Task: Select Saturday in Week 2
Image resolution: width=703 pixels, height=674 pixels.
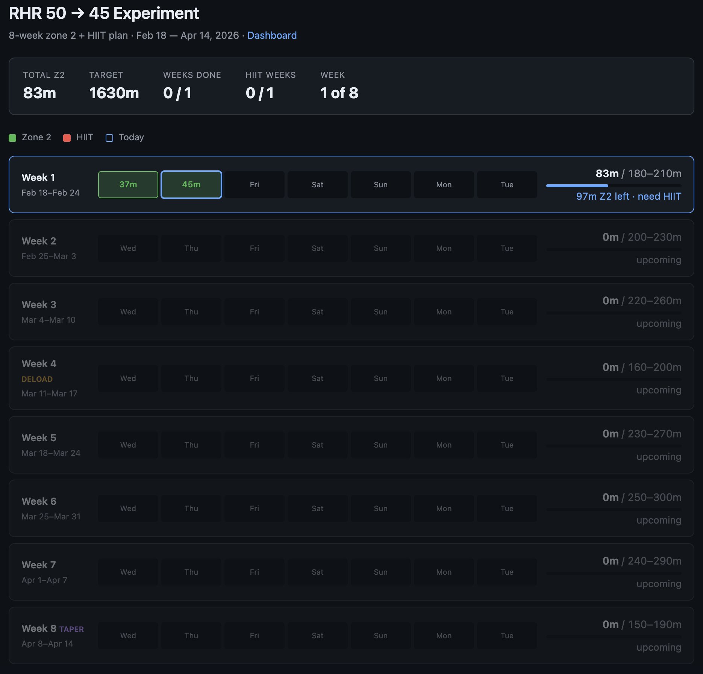Action: (317, 248)
